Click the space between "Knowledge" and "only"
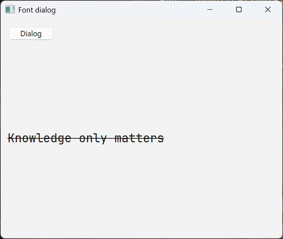Image resolution: width=283 pixels, height=239 pixels. [x=75, y=138]
